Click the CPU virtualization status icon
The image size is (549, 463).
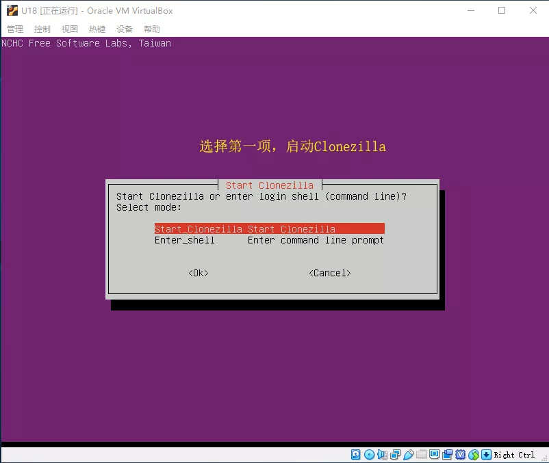click(461, 454)
